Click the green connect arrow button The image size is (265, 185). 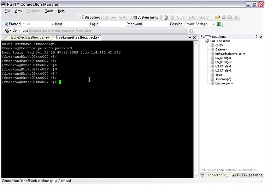[x=218, y=24]
